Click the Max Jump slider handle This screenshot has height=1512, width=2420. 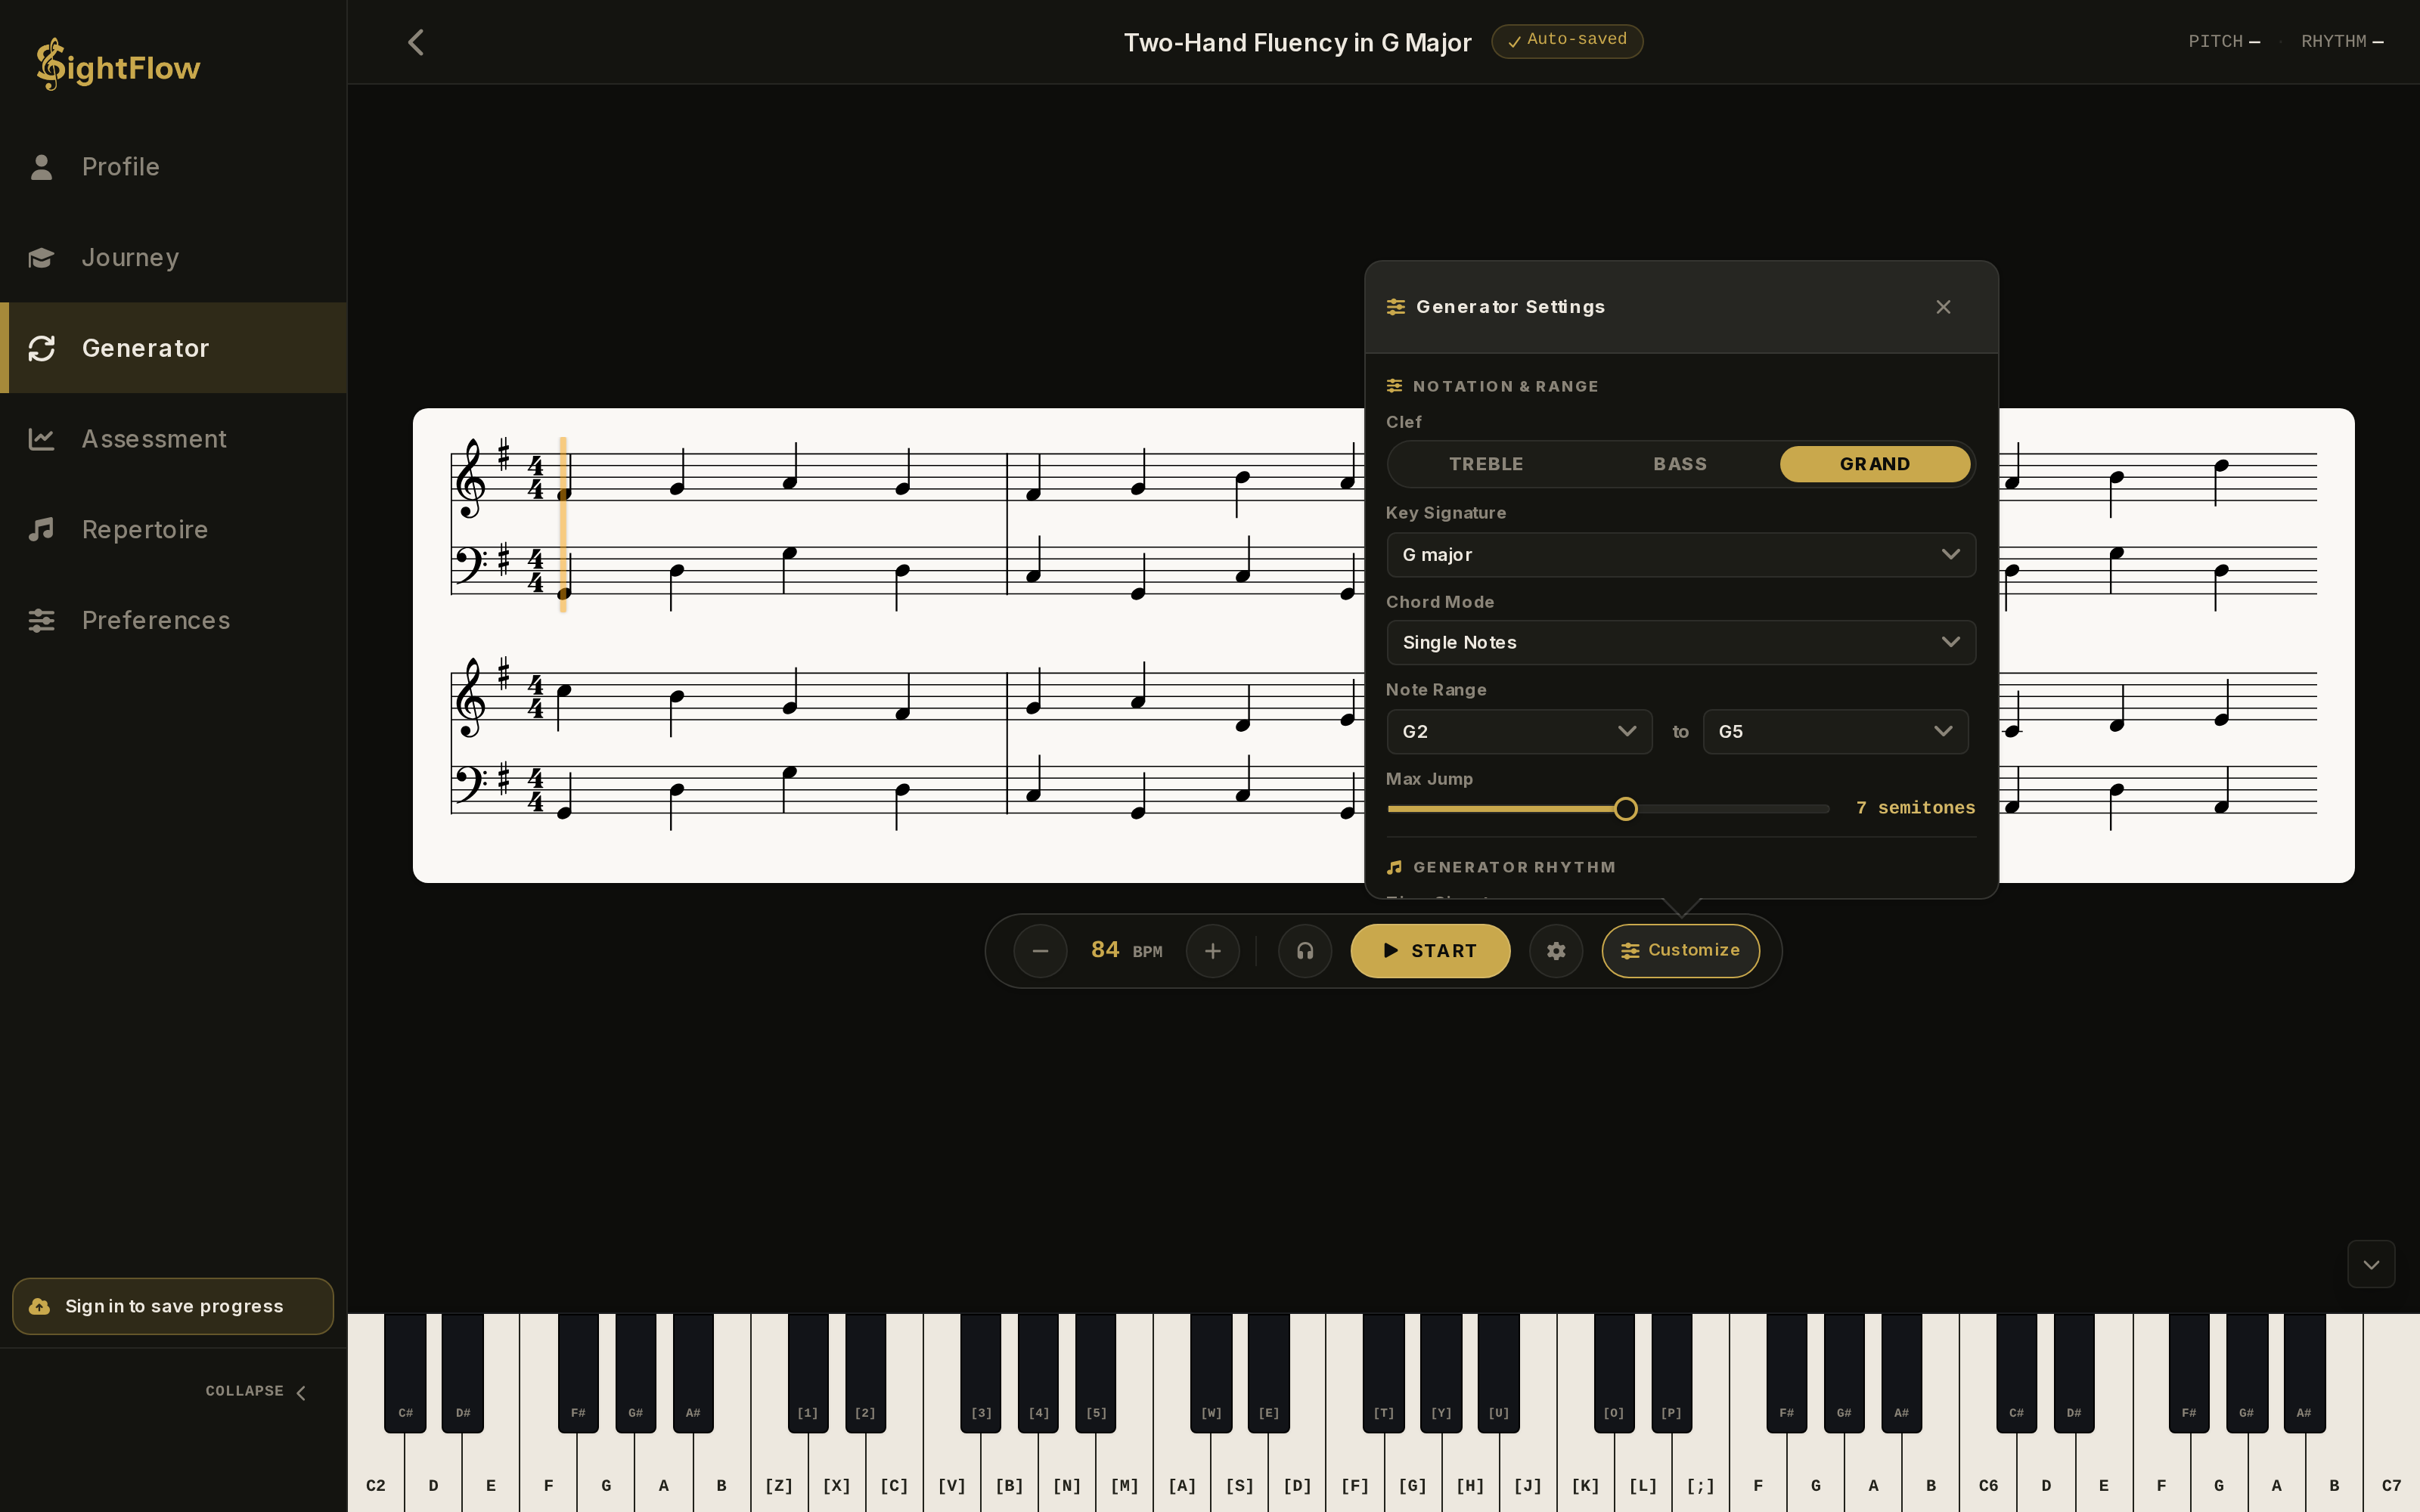coord(1626,809)
